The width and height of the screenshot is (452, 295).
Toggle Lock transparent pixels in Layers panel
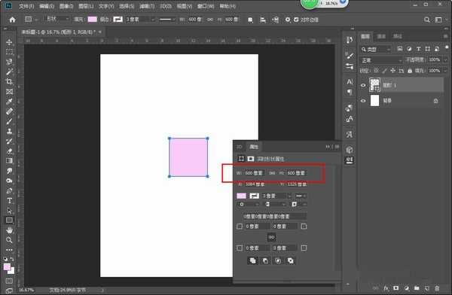click(376, 70)
